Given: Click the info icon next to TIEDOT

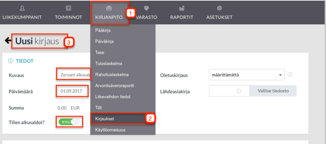Looking at the screenshot, I should pyautogui.click(x=10, y=61).
